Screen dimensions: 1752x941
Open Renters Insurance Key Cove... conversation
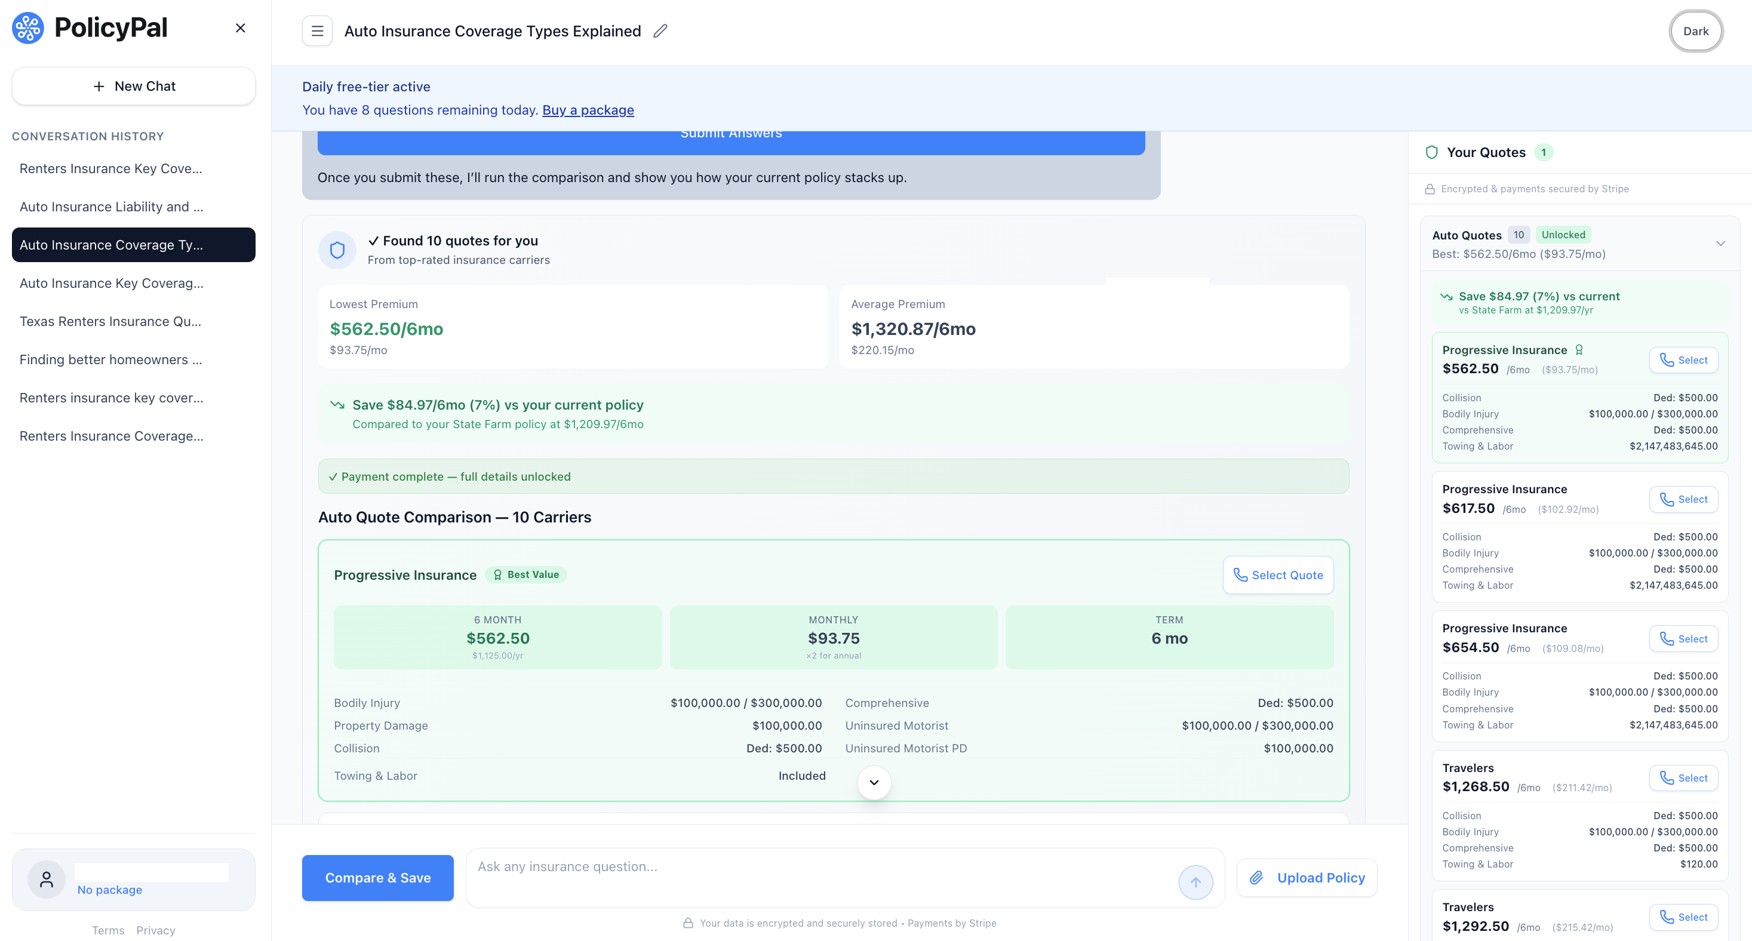[134, 168]
